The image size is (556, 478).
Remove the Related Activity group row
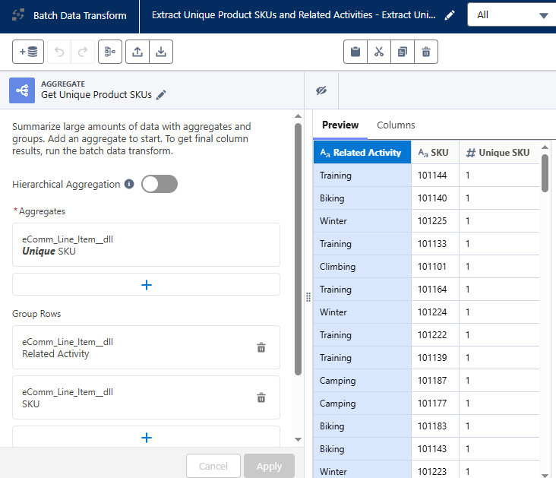pyautogui.click(x=261, y=347)
